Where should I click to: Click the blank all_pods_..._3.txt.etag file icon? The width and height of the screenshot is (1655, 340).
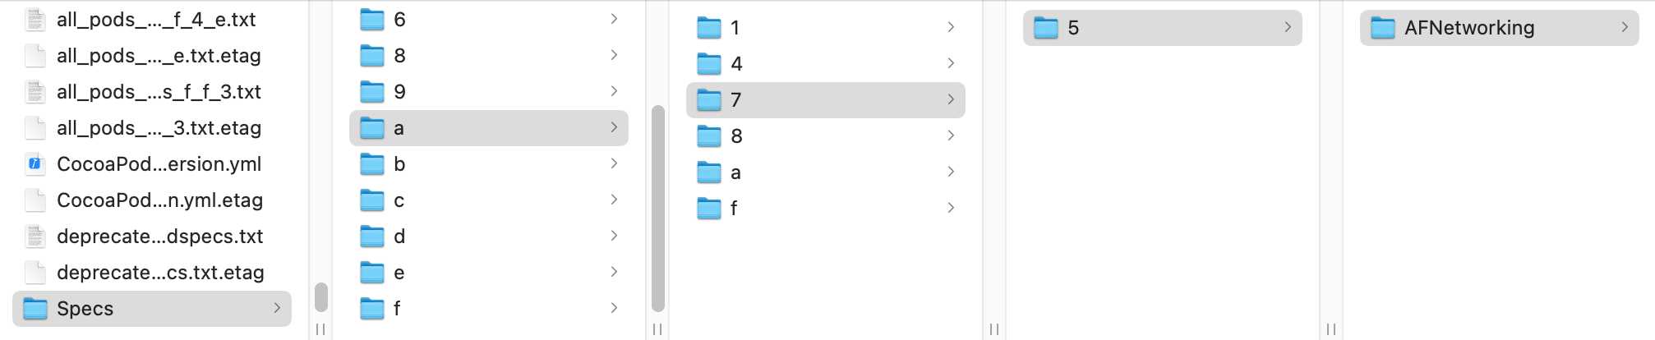tap(35, 128)
